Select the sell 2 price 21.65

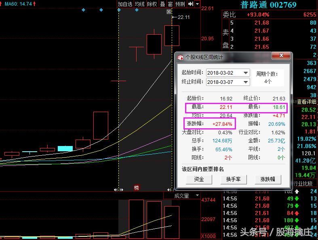pos(261,47)
